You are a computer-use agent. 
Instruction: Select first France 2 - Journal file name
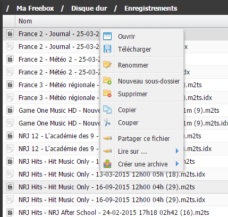click(x=60, y=34)
